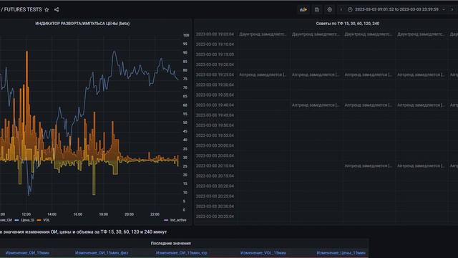The width and height of the screenshot is (458, 258).
Task: Sort by Изменение_VOL_15мин column header
Action: (263, 253)
